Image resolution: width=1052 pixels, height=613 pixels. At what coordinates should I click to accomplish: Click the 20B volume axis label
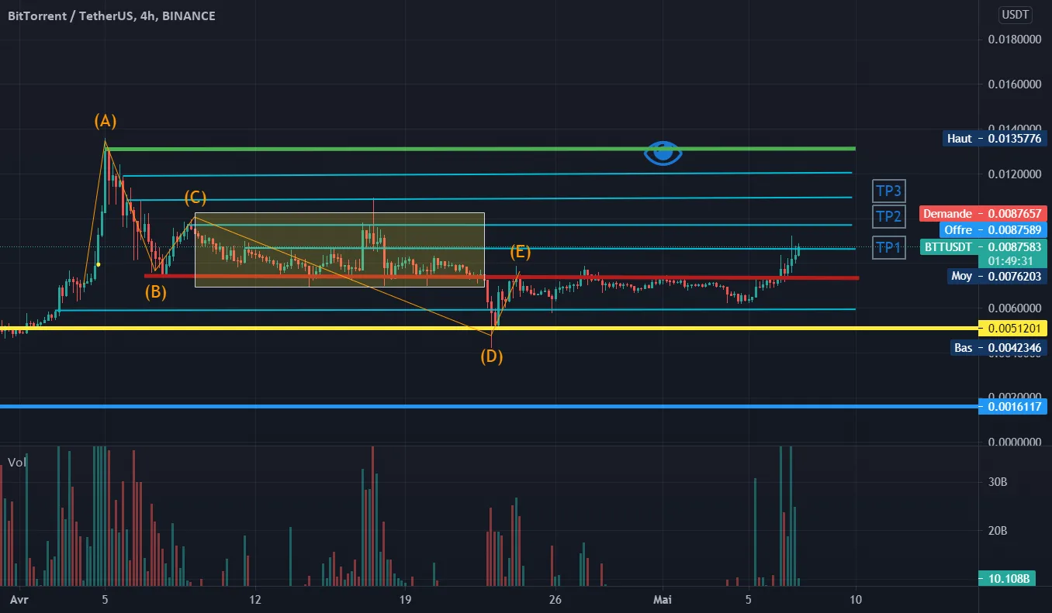click(998, 531)
